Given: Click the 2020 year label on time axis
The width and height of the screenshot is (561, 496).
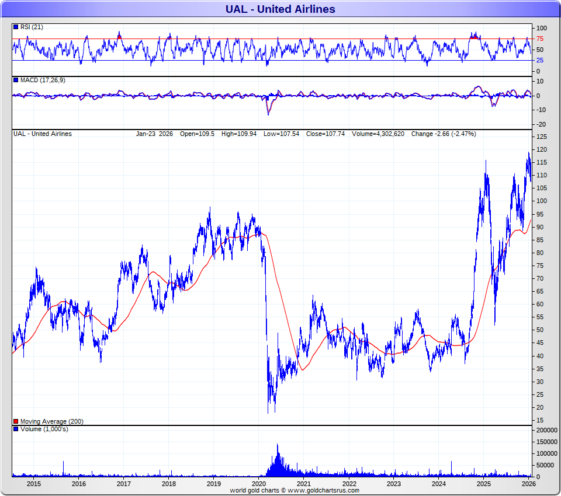Looking at the screenshot, I should pos(259,484).
